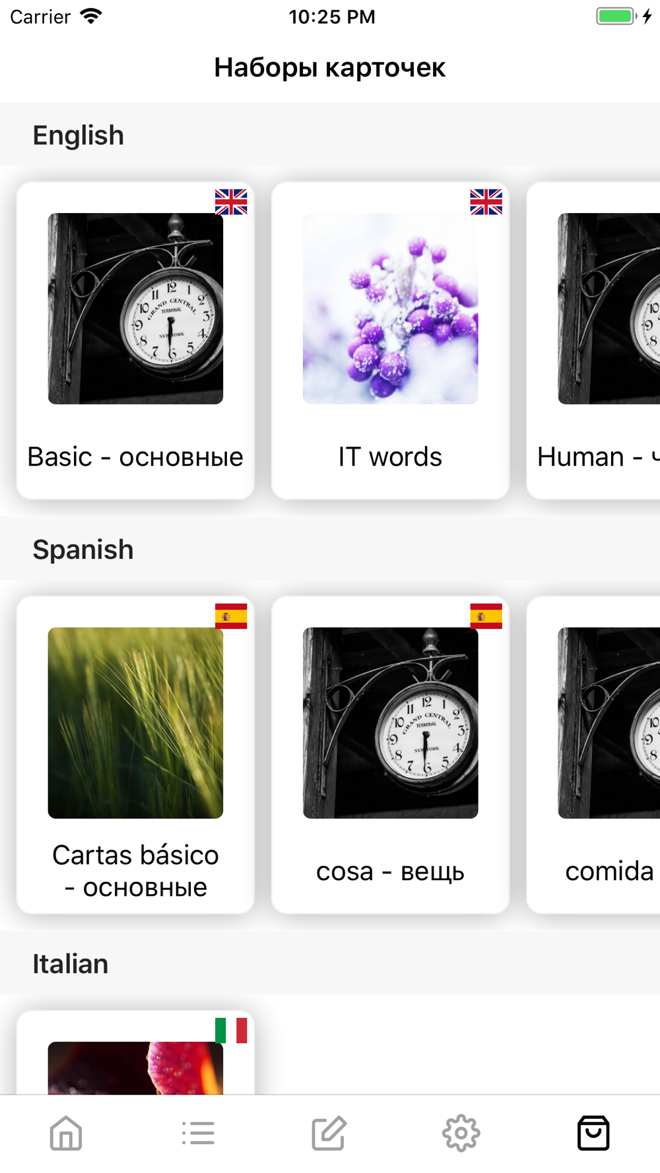The height and width of the screenshot is (1173, 660).
Task: Tap Spanish flag on cosa card
Action: coord(486,616)
